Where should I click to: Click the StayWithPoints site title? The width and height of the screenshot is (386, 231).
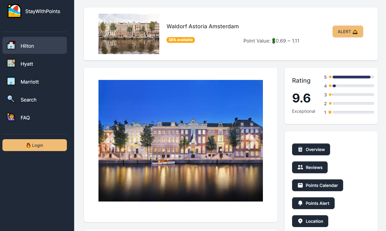click(43, 11)
